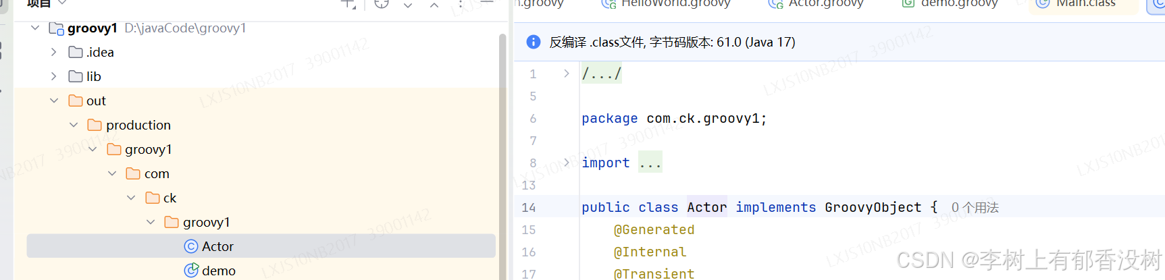Select the ck folder row

click(x=261, y=198)
